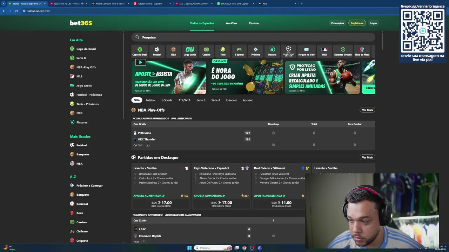Click the Registre-se button
Screen dimensions: 449x252
tap(357, 23)
